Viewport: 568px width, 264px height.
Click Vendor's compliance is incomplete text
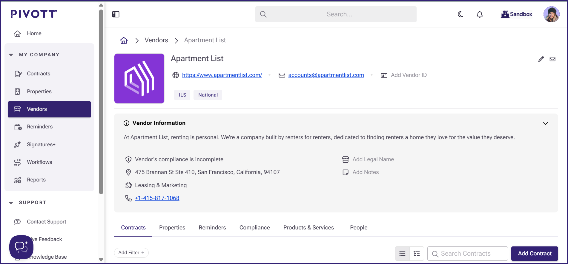[x=179, y=159]
